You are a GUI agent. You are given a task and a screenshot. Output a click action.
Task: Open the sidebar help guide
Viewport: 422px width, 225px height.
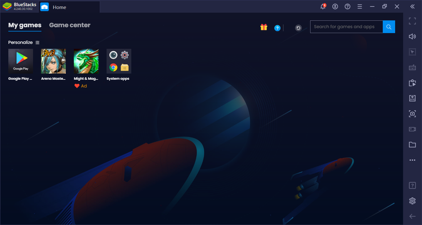pos(412,185)
